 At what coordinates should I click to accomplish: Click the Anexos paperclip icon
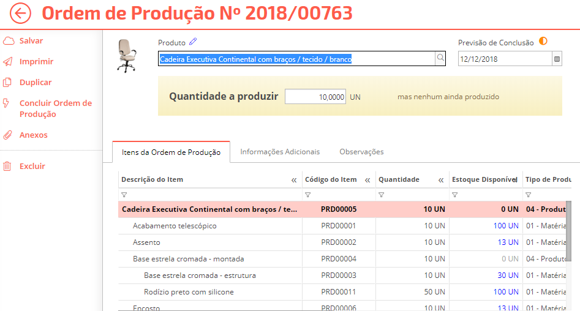[9, 135]
